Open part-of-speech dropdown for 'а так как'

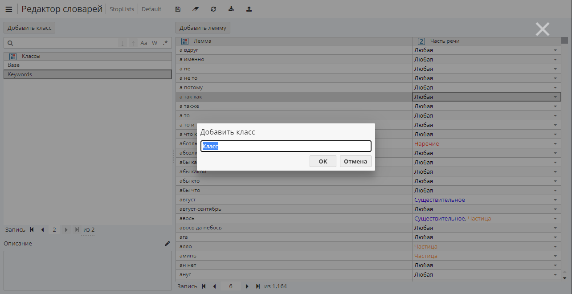(555, 97)
